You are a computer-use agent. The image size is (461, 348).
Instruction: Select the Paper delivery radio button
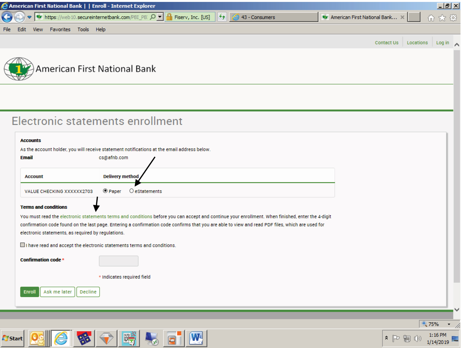(x=105, y=191)
